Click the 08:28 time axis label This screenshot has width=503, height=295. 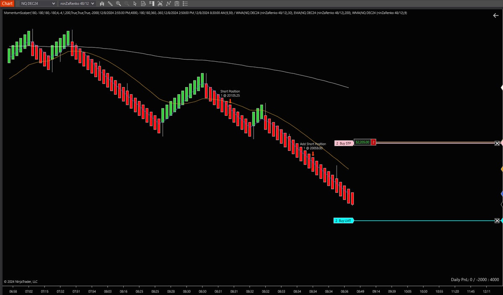click(171, 291)
